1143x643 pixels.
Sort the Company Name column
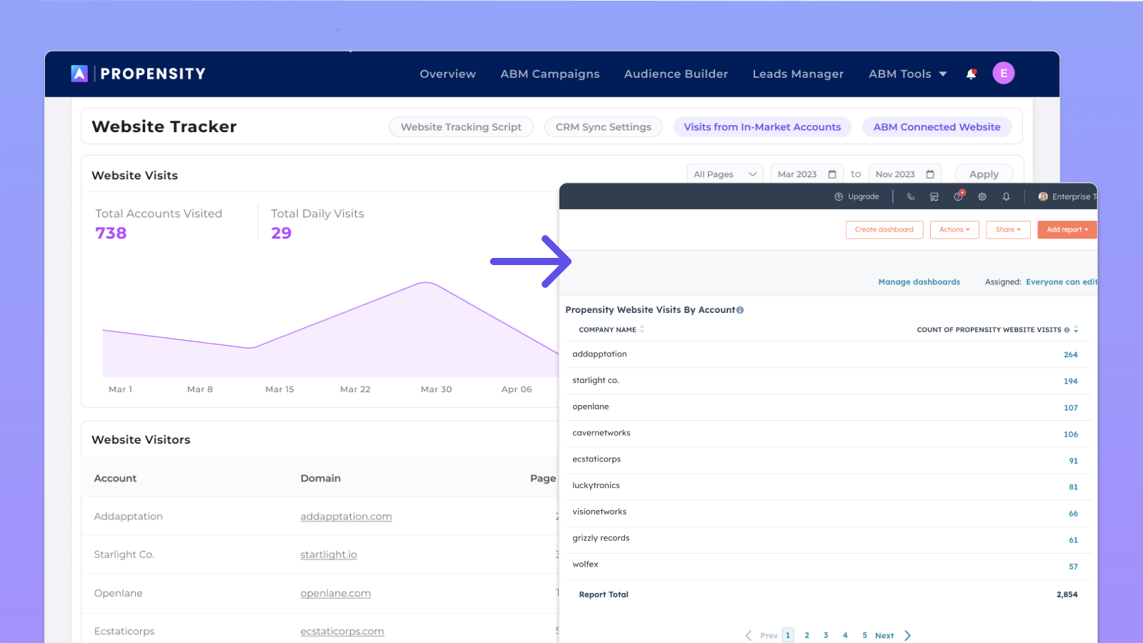point(642,329)
